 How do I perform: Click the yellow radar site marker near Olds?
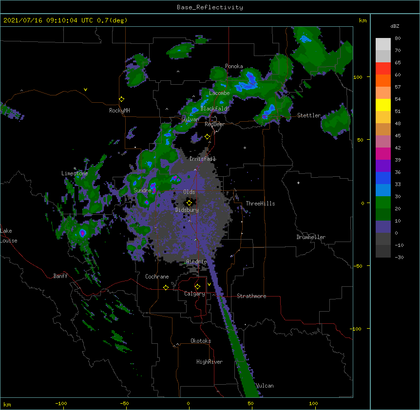(189, 203)
